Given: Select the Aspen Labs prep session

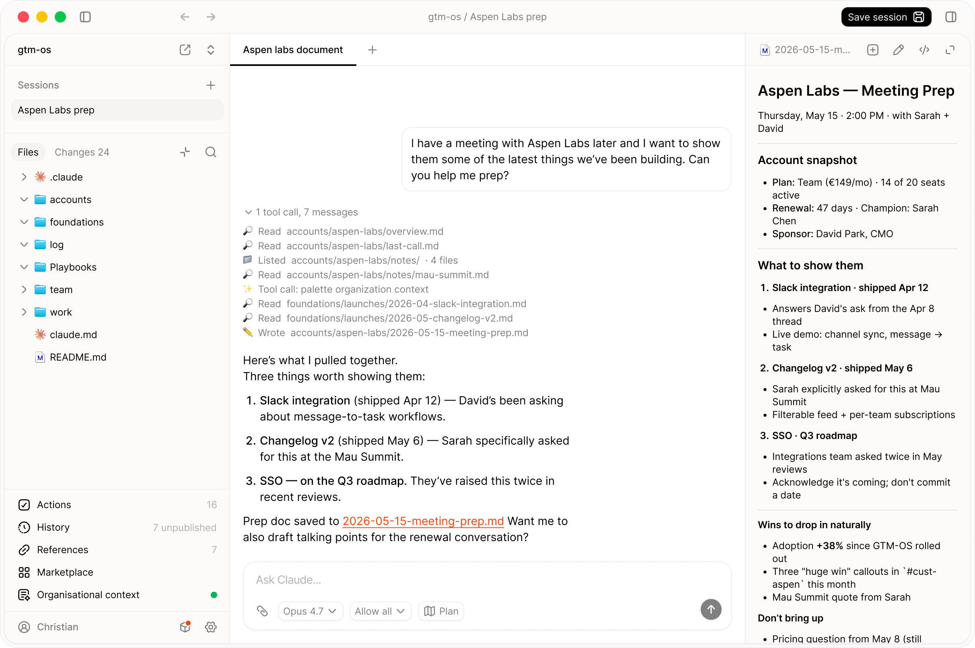Looking at the screenshot, I should coord(117,110).
